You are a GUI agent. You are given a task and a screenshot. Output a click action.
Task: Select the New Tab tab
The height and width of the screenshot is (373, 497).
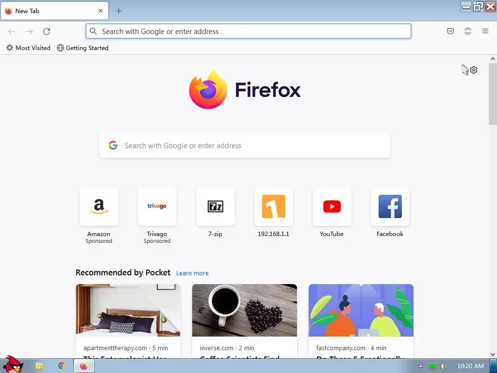pyautogui.click(x=54, y=11)
